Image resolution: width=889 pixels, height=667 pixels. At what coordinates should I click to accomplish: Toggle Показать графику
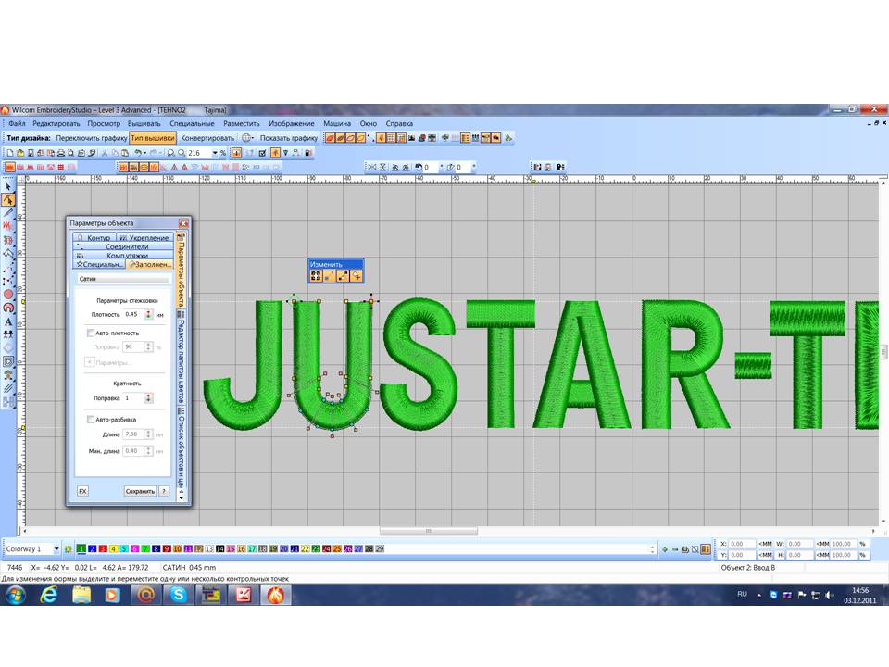point(288,138)
